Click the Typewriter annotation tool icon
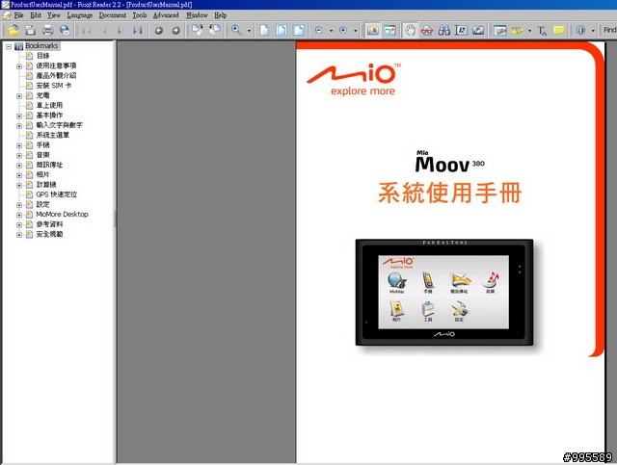 [499, 30]
